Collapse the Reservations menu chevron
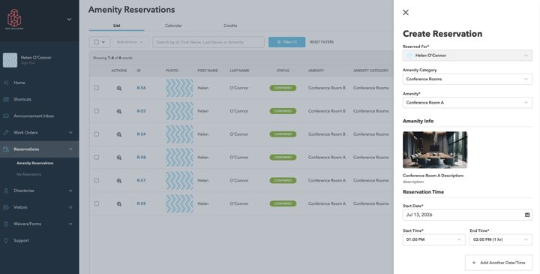Viewport: 540px width, 274px height. (x=70, y=149)
